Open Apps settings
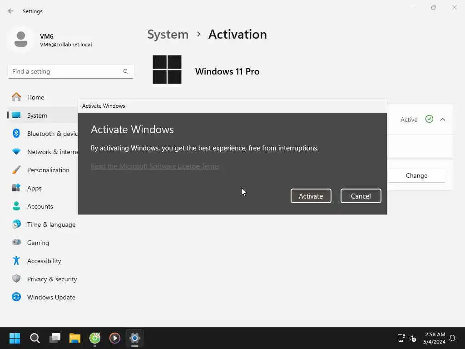 pos(43,188)
